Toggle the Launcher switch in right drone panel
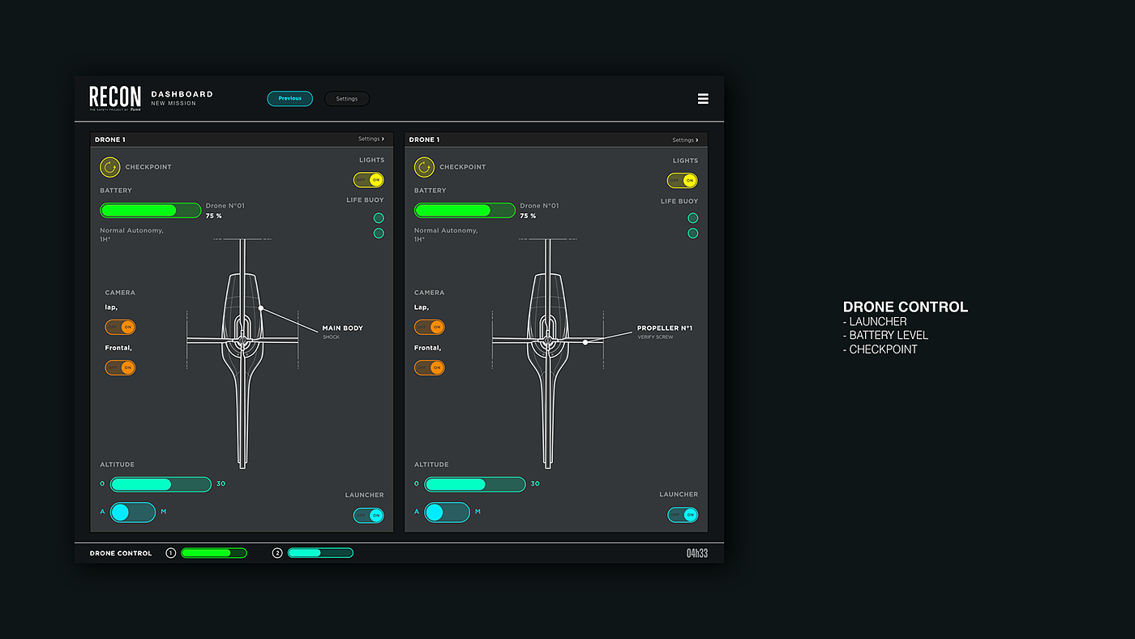The image size is (1135, 639). coord(683,515)
